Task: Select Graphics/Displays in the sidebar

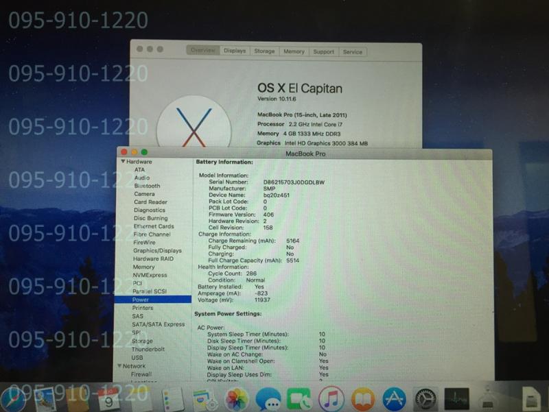Action: (x=157, y=251)
